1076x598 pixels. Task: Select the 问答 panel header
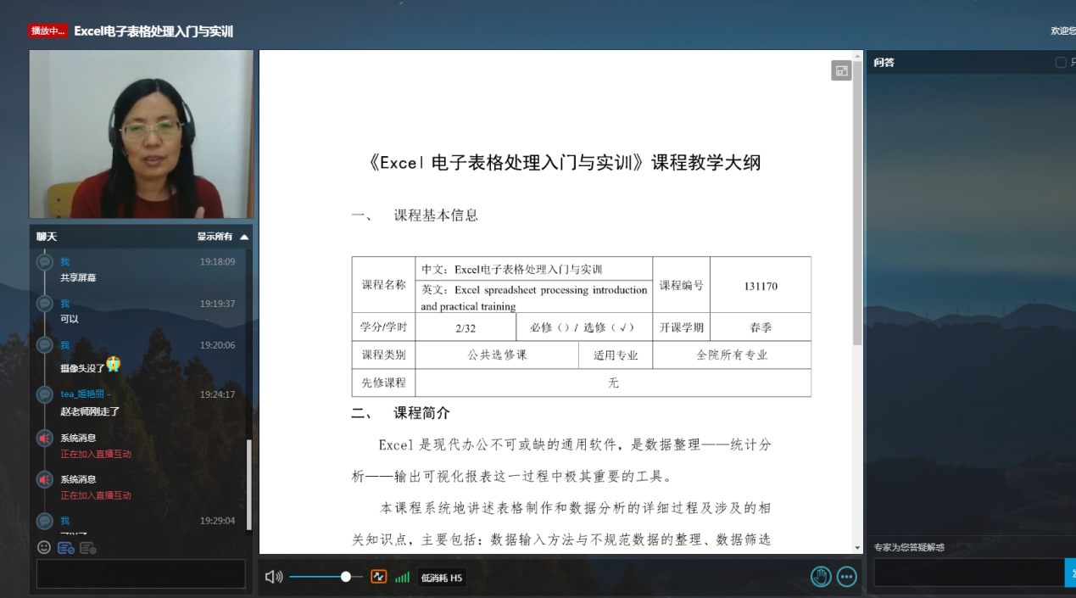(x=884, y=63)
